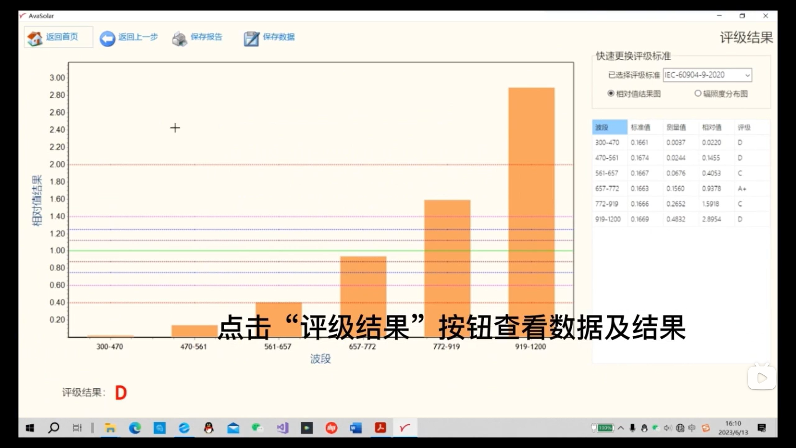Image resolution: width=796 pixels, height=448 pixels.
Task: Click the 保存报告 printer icon
Action: pyautogui.click(x=179, y=38)
